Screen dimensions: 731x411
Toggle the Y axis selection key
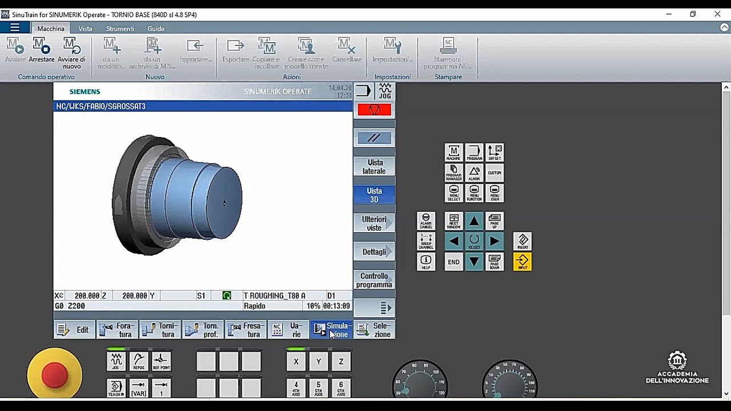click(318, 361)
